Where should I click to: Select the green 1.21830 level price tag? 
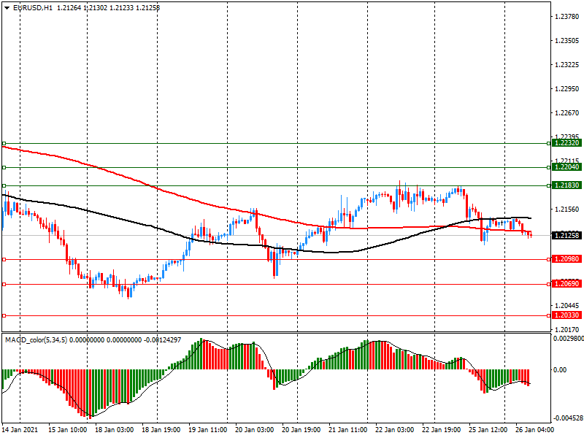point(566,185)
